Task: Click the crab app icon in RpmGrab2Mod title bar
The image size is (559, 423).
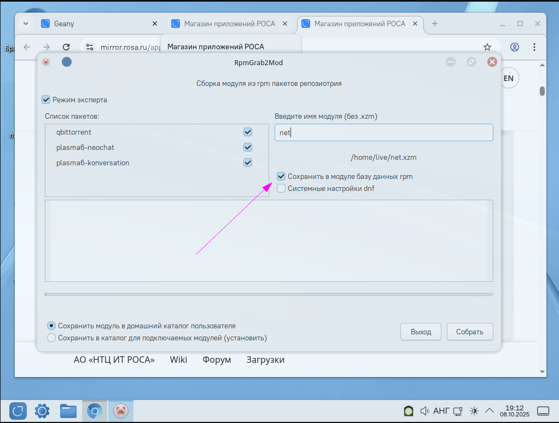Action: [x=46, y=62]
